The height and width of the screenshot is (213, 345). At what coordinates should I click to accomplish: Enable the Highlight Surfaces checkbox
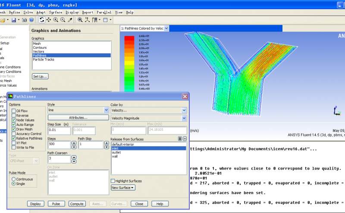click(113, 181)
